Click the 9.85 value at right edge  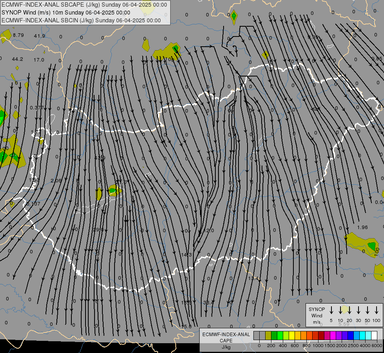(x=377, y=58)
